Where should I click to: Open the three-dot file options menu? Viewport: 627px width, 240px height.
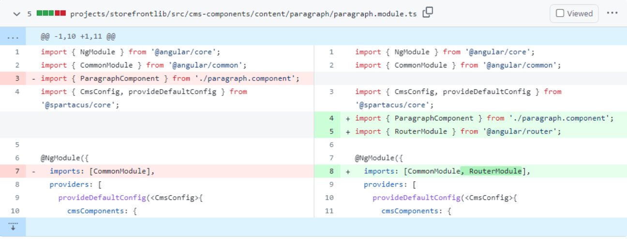[612, 13]
